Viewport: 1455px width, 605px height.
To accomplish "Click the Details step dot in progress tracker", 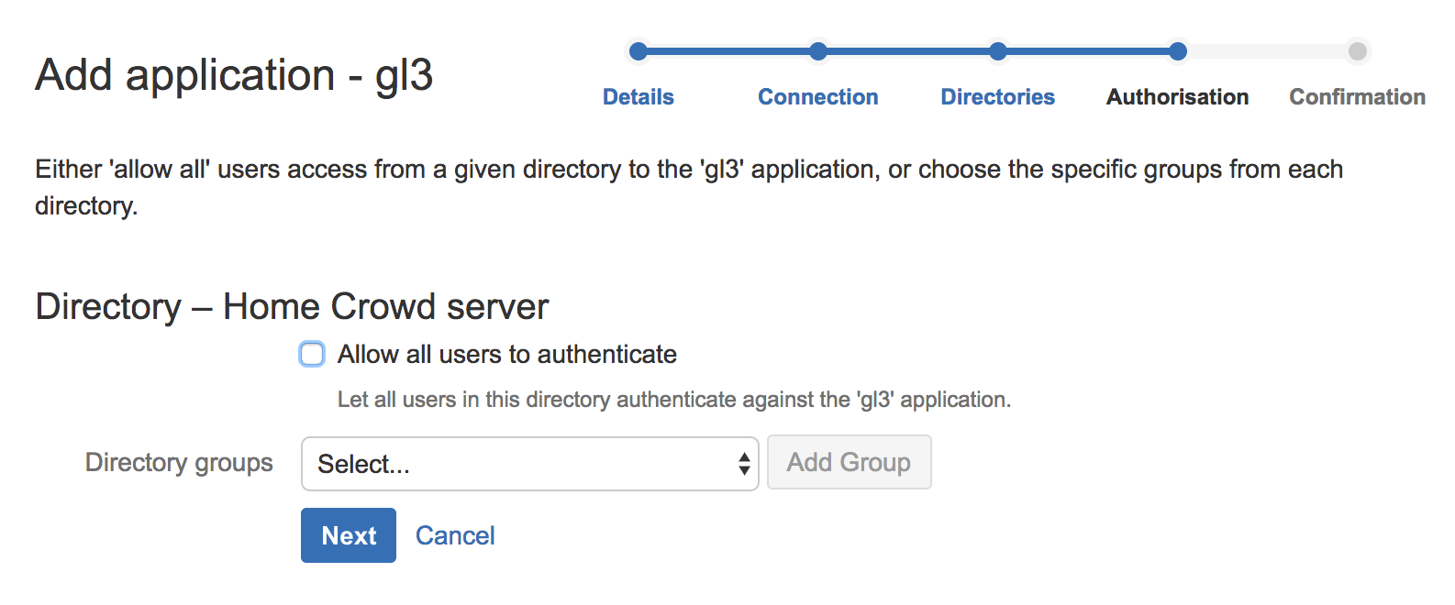I will pyautogui.click(x=639, y=51).
